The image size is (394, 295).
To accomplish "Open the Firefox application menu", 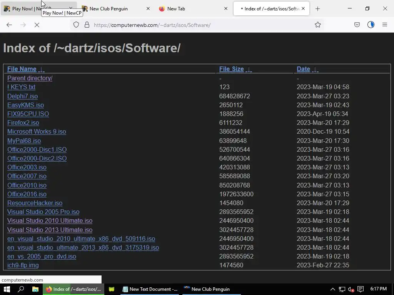I will [x=385, y=25].
